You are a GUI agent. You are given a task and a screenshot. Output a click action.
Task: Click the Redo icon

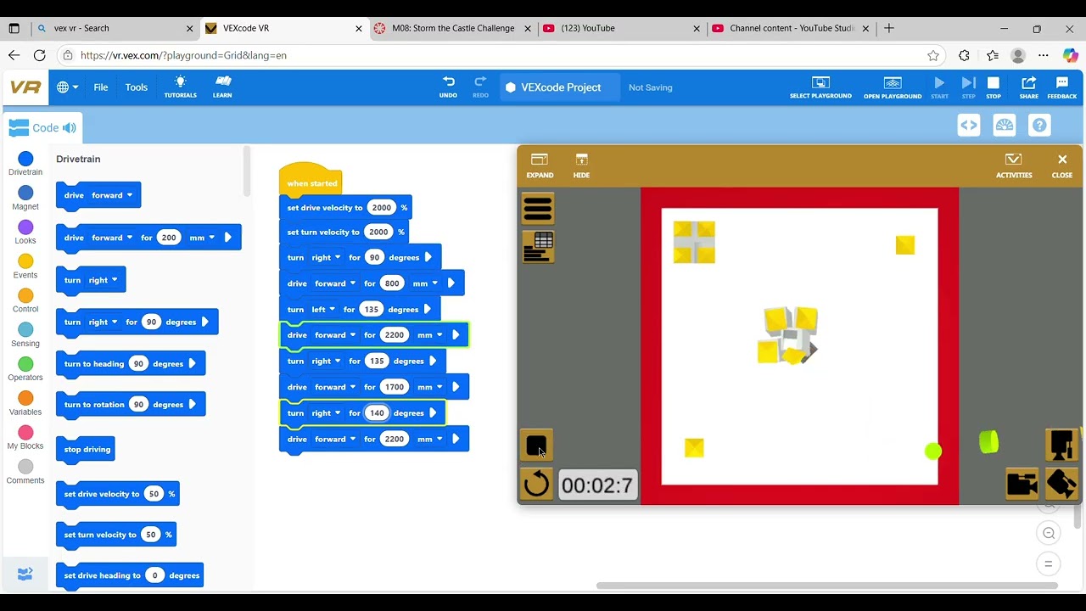(480, 87)
